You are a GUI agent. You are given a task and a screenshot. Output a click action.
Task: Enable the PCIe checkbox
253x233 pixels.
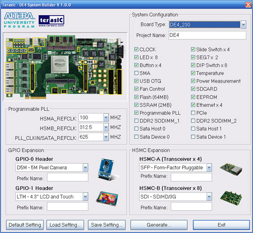pos(193,113)
